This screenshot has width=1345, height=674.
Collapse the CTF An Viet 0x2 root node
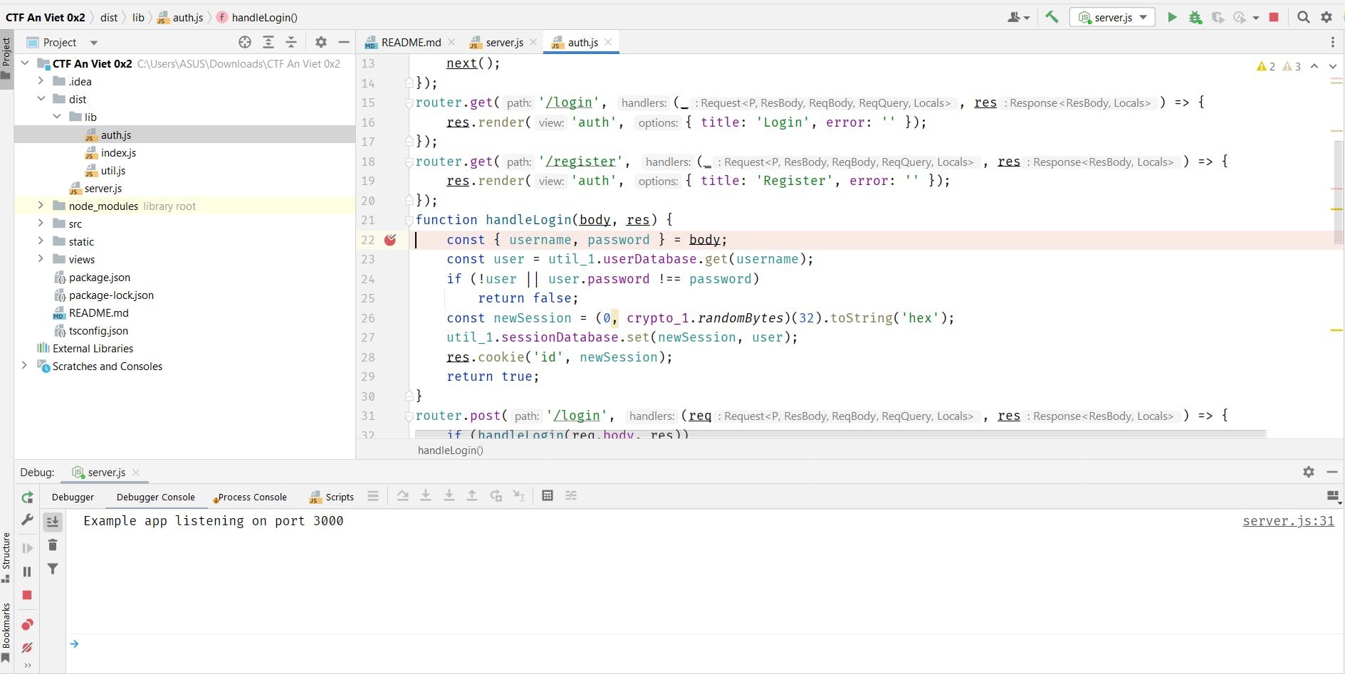pos(26,63)
